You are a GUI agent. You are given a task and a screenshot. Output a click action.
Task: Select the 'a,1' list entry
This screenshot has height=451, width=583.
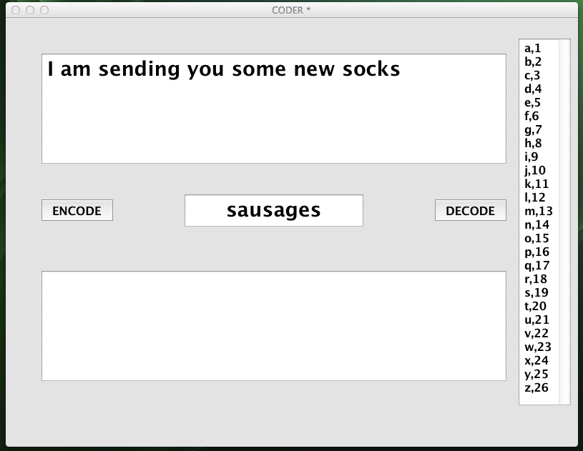(533, 49)
